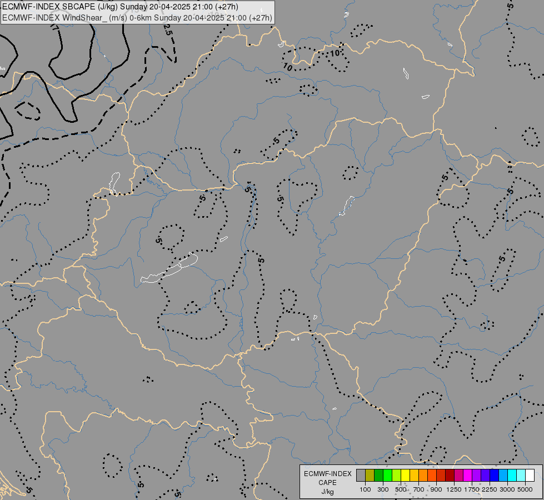Select the pale cyan swatch before 5000

521,475
